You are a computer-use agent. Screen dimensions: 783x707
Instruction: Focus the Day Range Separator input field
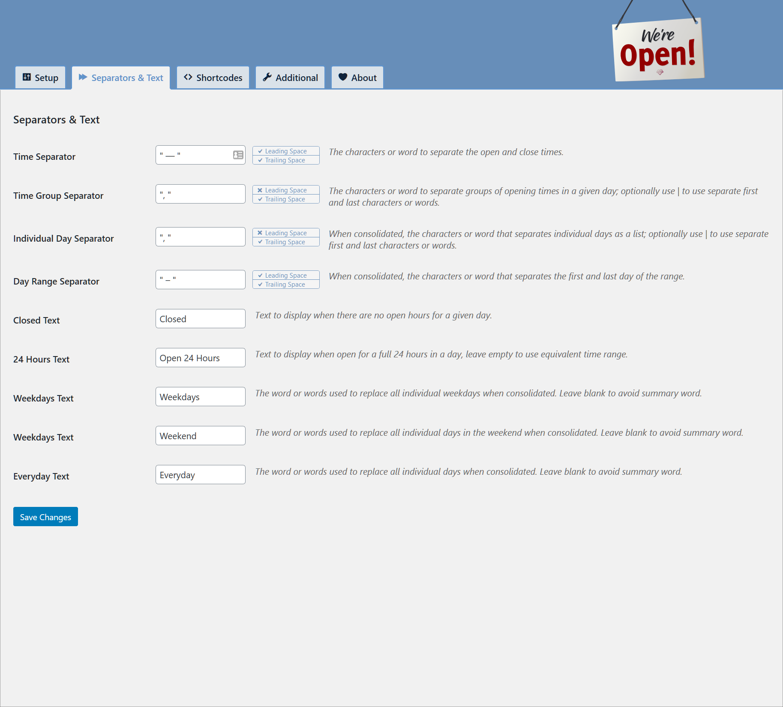(201, 279)
